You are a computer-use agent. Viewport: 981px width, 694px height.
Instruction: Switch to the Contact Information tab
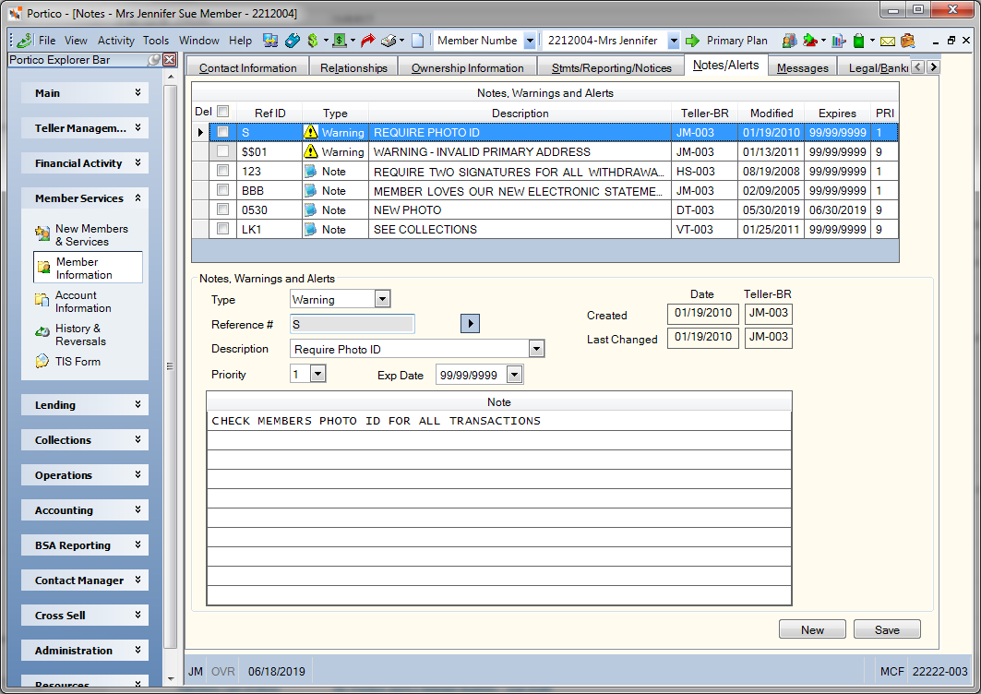247,67
